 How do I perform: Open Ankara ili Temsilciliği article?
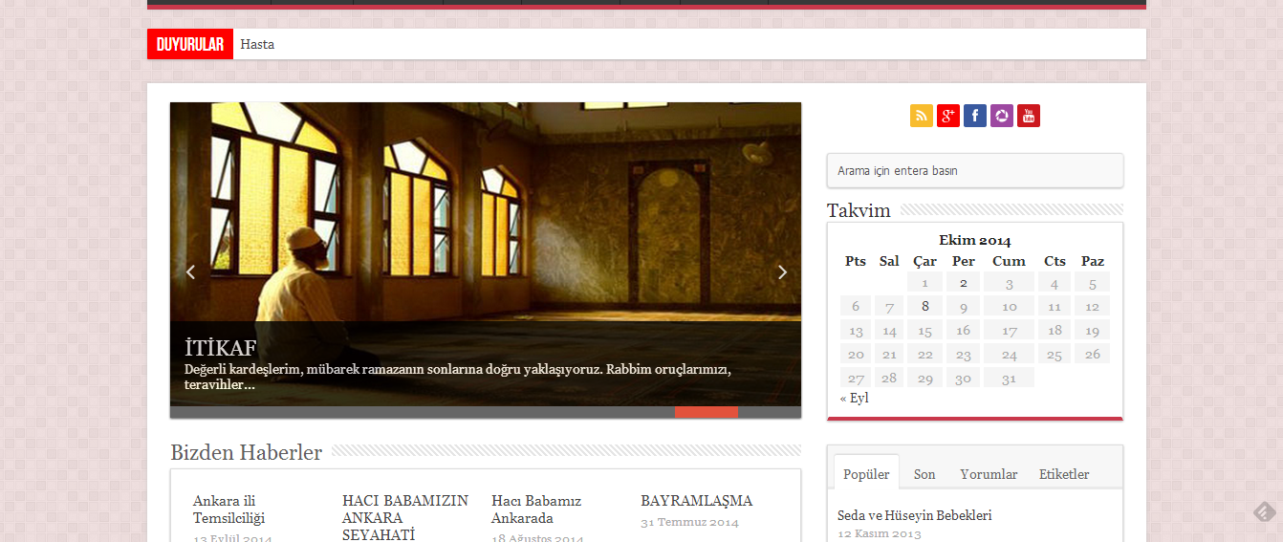pos(228,509)
